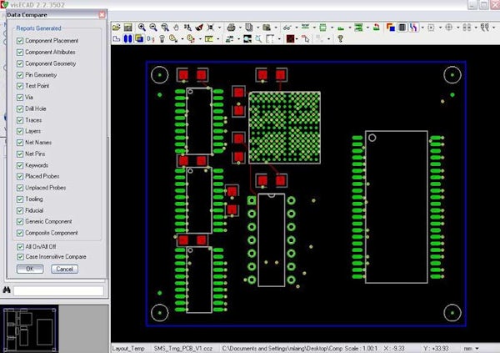This screenshot has width=500, height=353.
Task: Select the Zoom In magnifier tool
Action: 142,27
